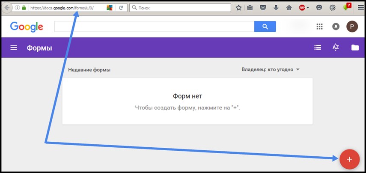Click the red plus create form button
The image size is (366, 173).
[x=349, y=159]
